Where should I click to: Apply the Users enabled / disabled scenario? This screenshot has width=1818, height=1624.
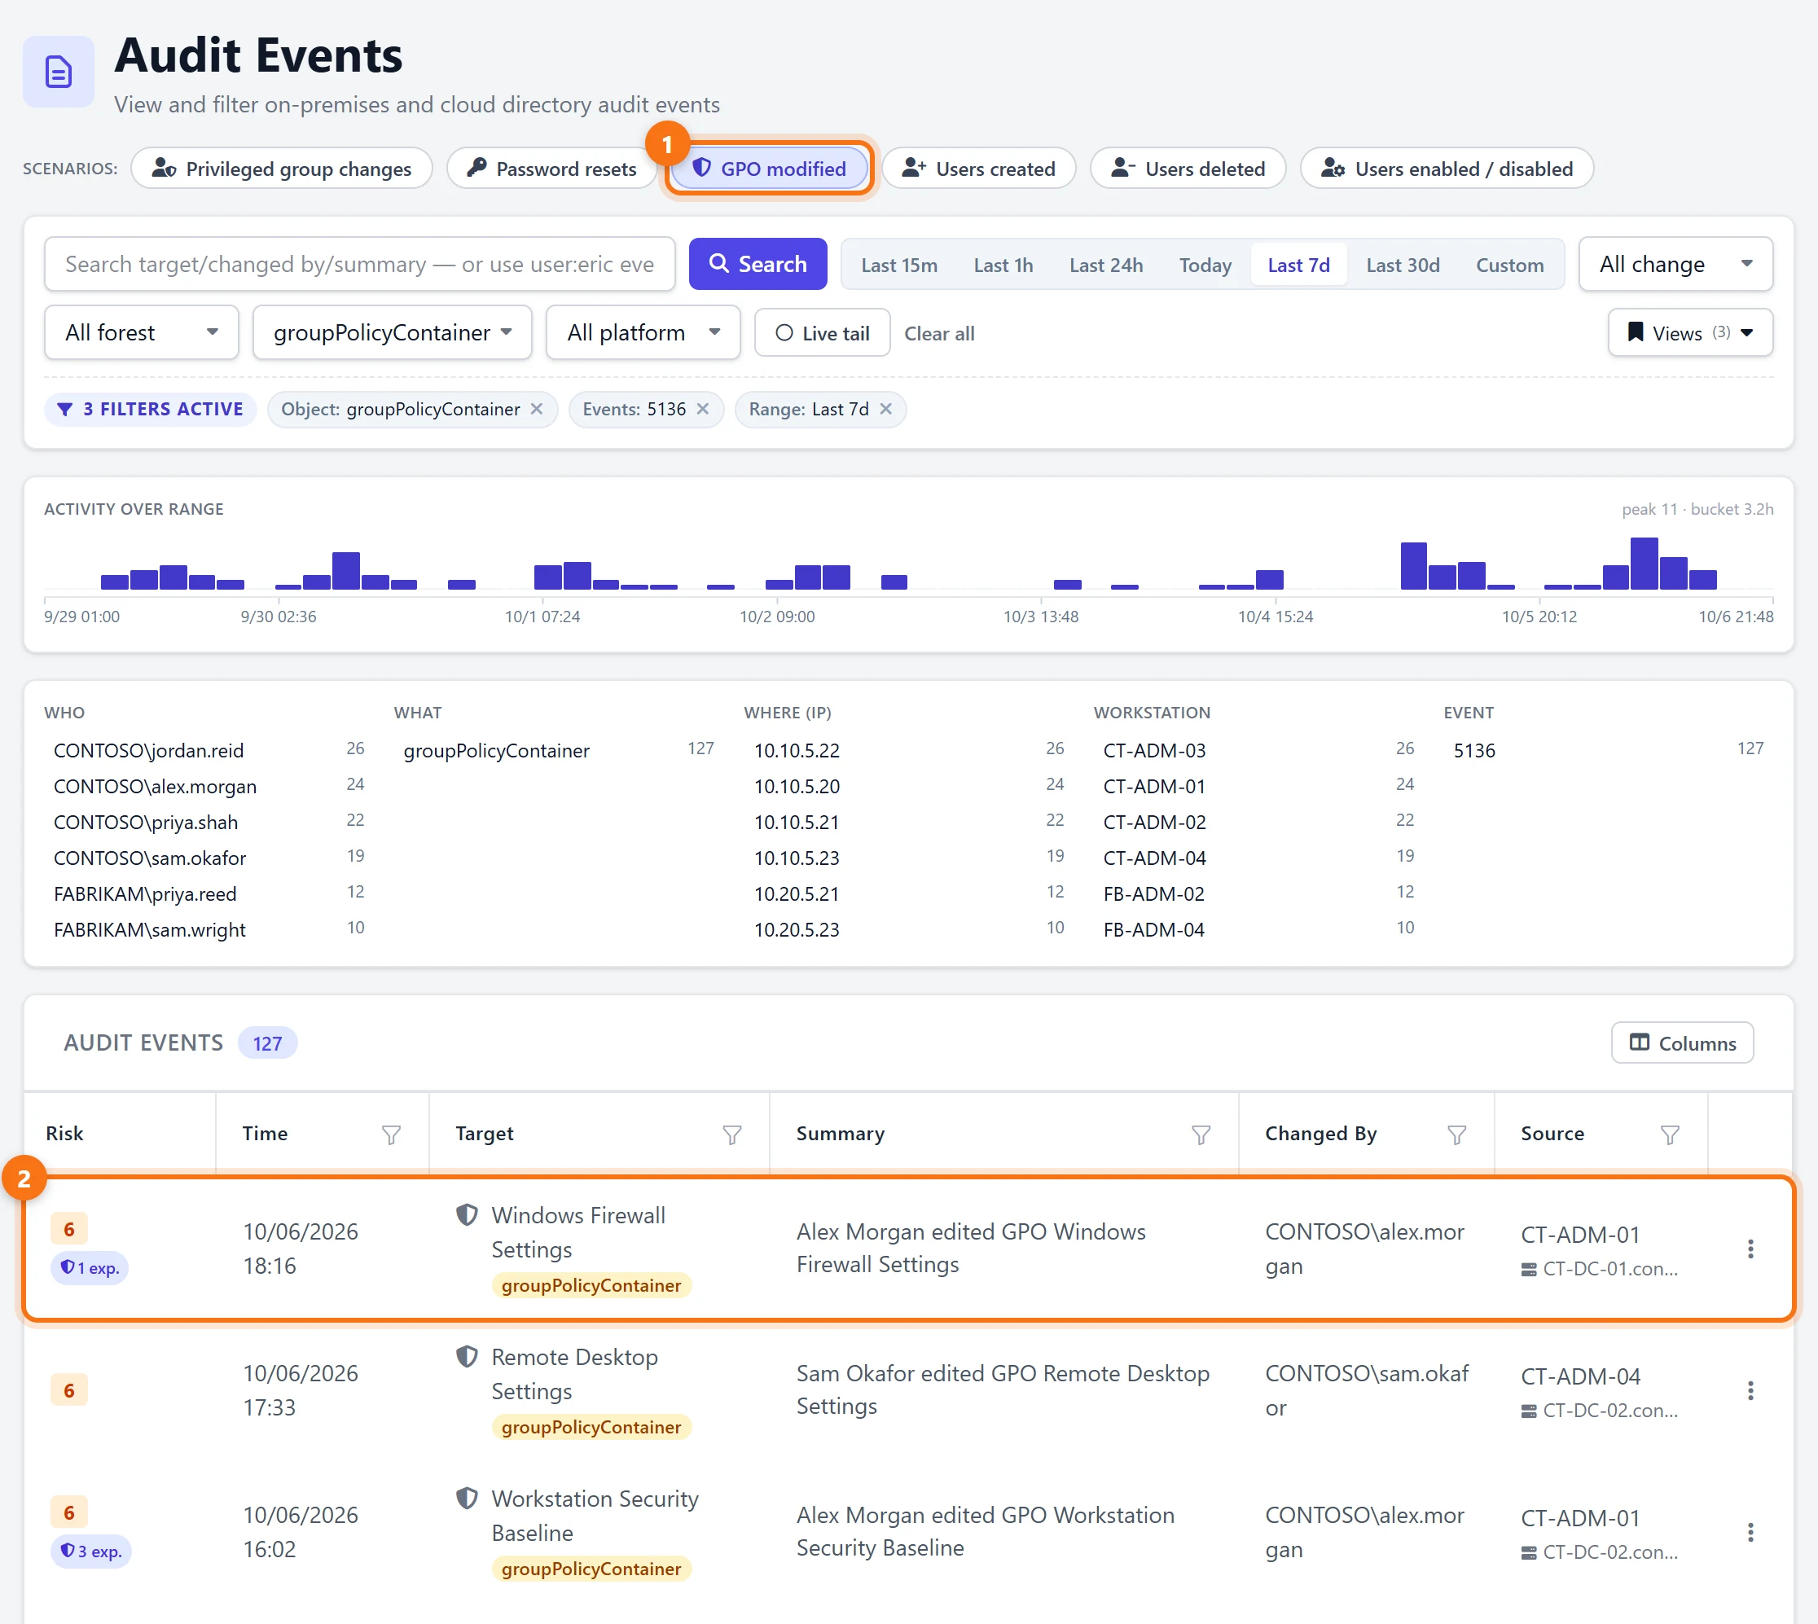(1447, 169)
